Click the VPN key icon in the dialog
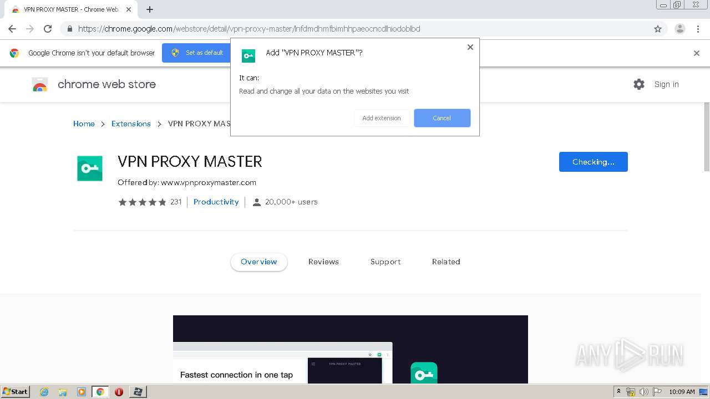The image size is (710, 399). [248, 55]
